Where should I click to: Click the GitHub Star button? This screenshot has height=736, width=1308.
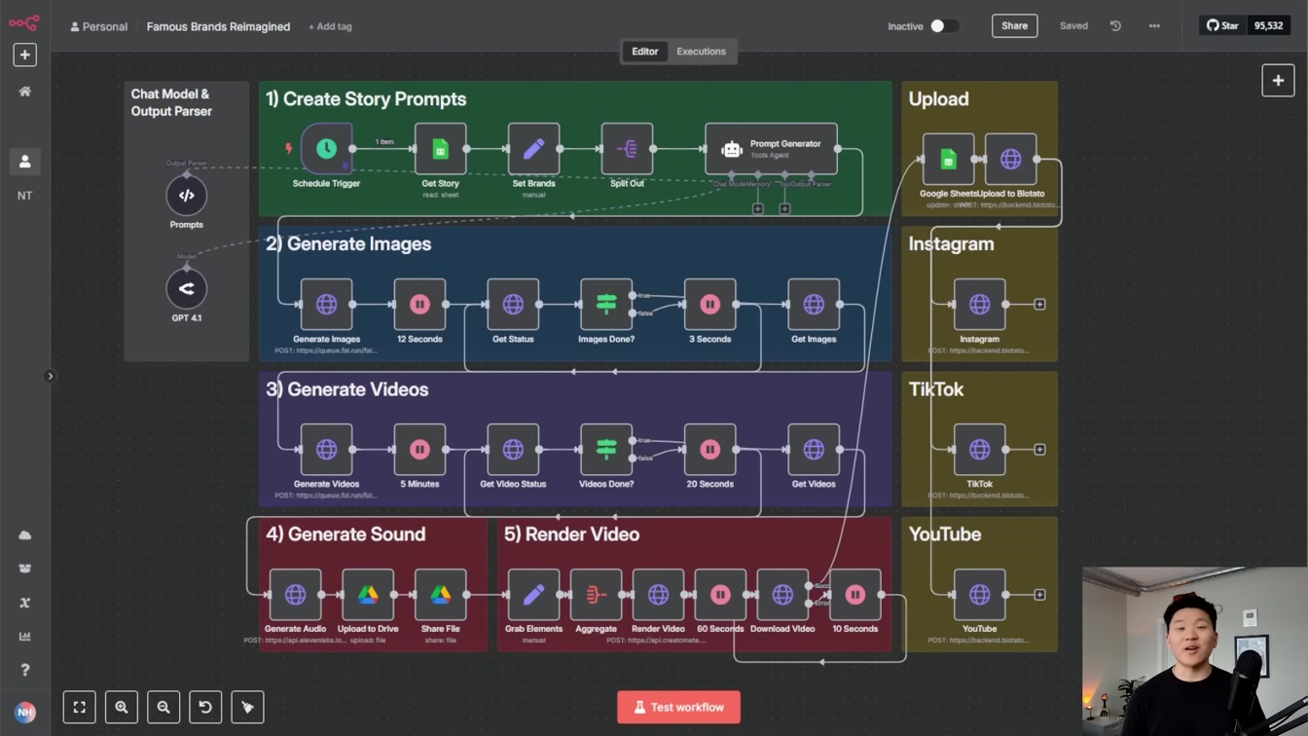[x=1222, y=25]
